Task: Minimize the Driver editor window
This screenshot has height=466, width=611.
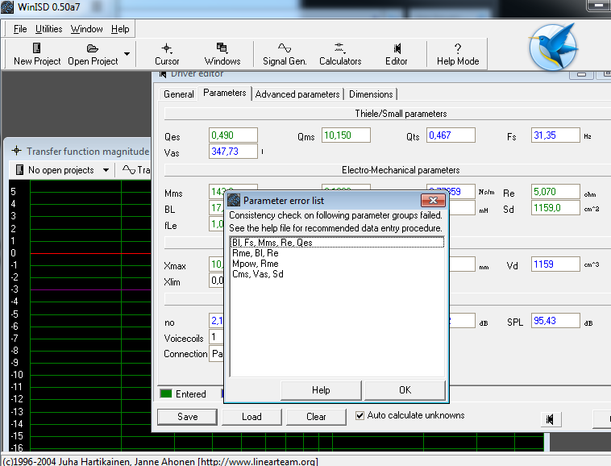Action: pyautogui.click(x=581, y=74)
